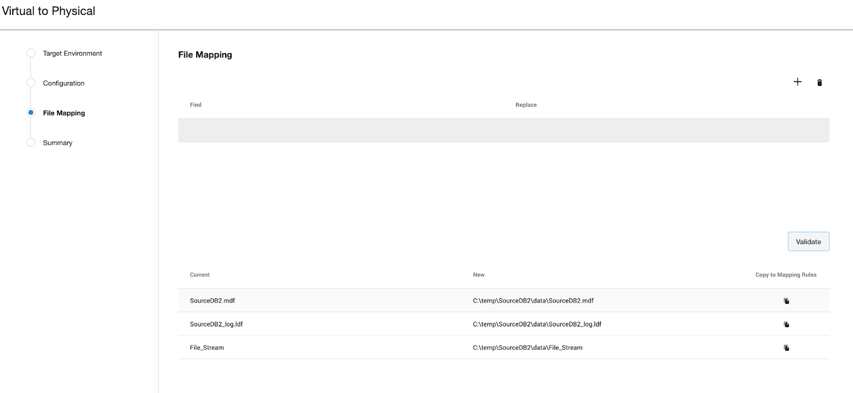This screenshot has height=393, width=853.
Task: Select the SourceDB2.mdf current file entry
Action: 213,301
